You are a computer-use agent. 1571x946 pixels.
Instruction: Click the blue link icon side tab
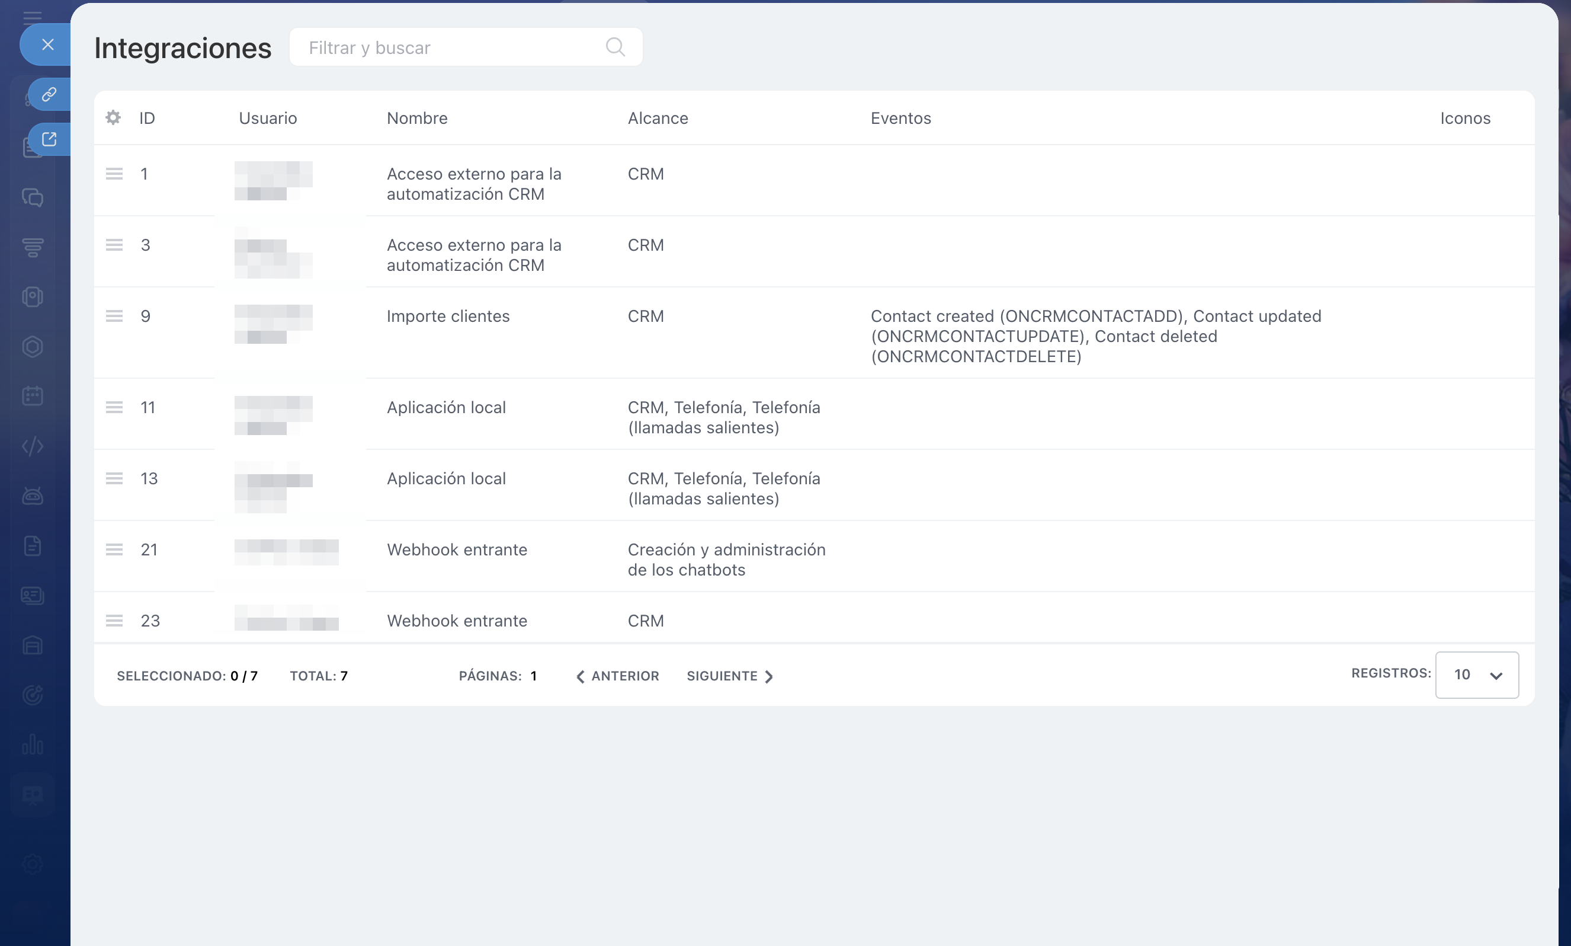pyautogui.click(x=49, y=94)
